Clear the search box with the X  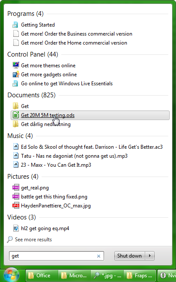click(98, 256)
